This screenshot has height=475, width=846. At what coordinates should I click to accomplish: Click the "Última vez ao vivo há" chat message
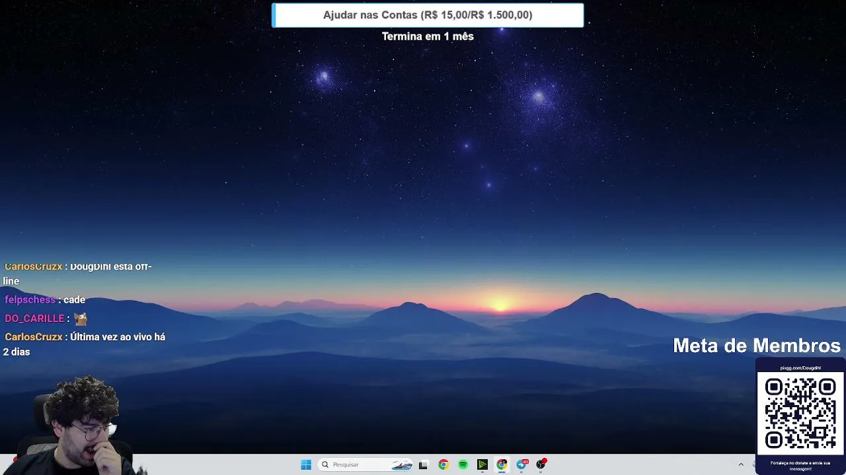(x=118, y=336)
